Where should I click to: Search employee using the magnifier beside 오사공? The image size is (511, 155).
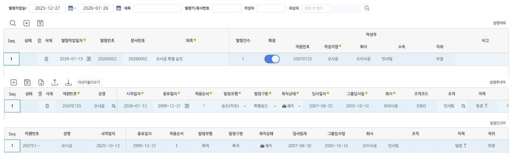point(113,106)
